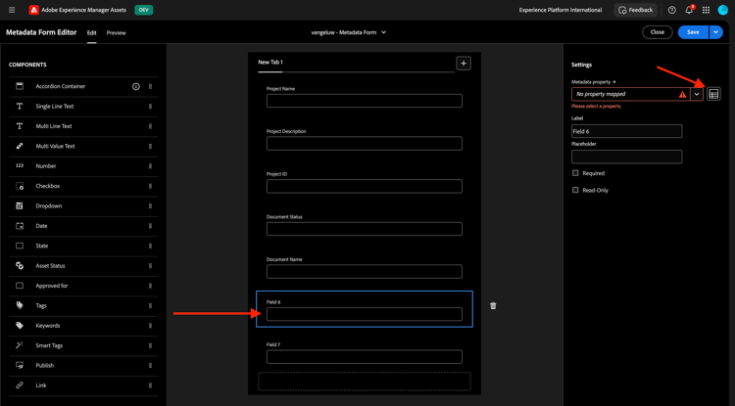Open the metadata property schema browser icon
The image size is (735, 406).
pyautogui.click(x=713, y=94)
